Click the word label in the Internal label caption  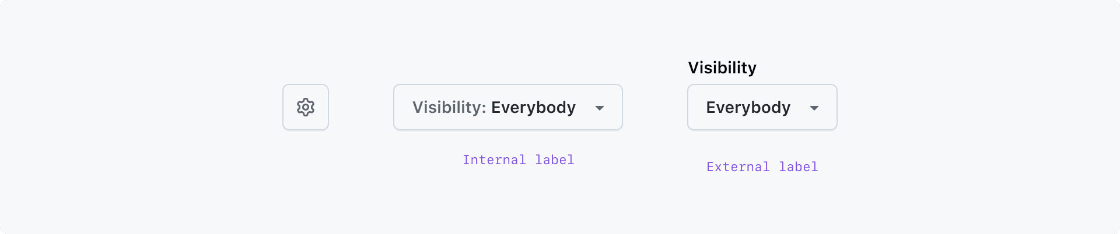click(x=555, y=160)
